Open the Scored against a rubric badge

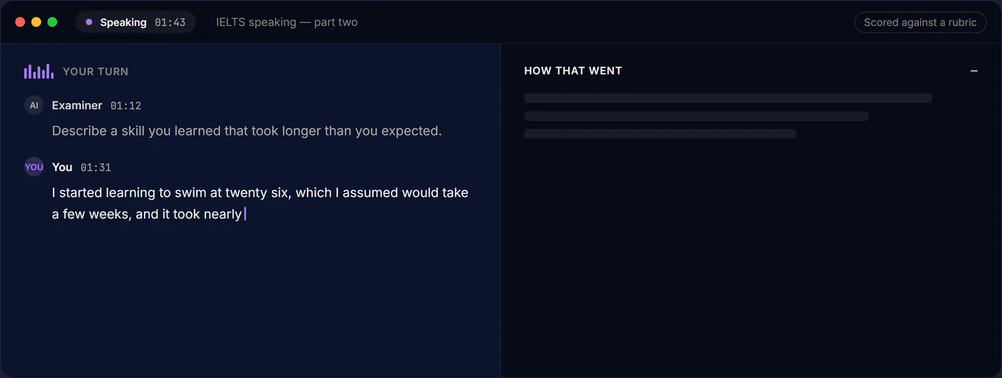click(920, 22)
